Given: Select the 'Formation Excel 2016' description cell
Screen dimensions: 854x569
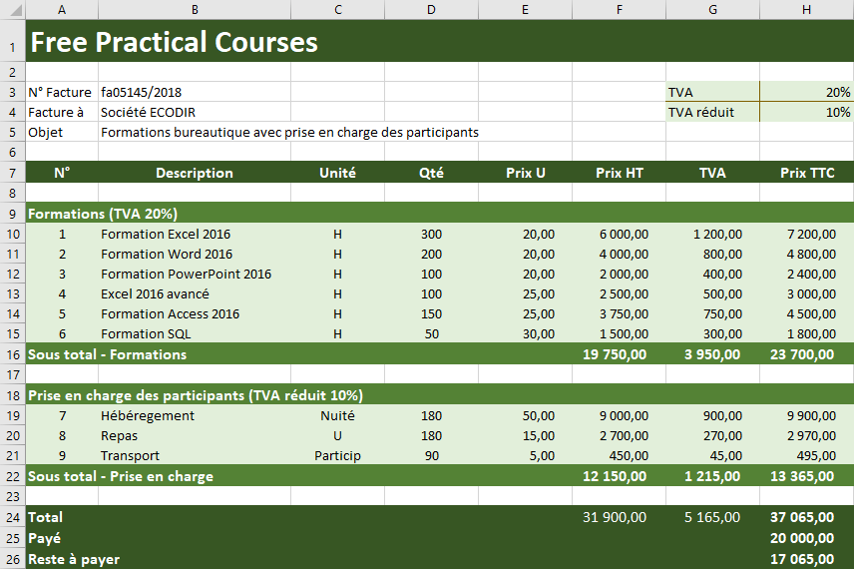Looking at the screenshot, I should click(166, 234).
